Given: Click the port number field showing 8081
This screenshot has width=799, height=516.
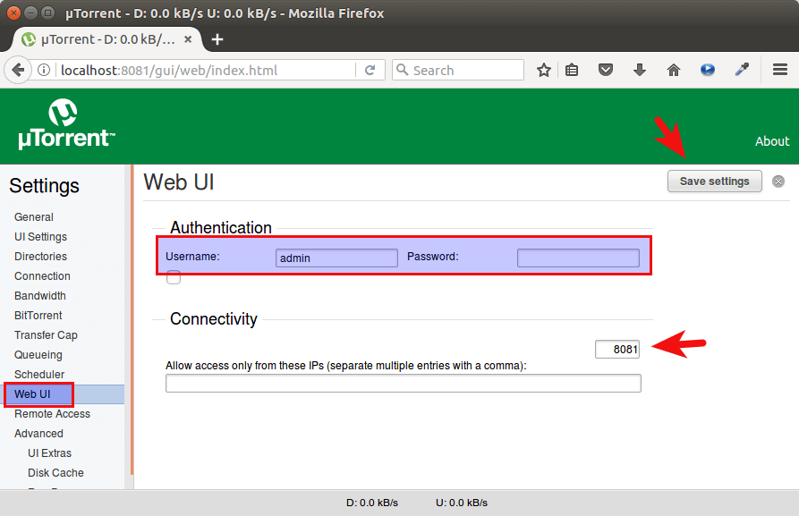Looking at the screenshot, I should [617, 350].
